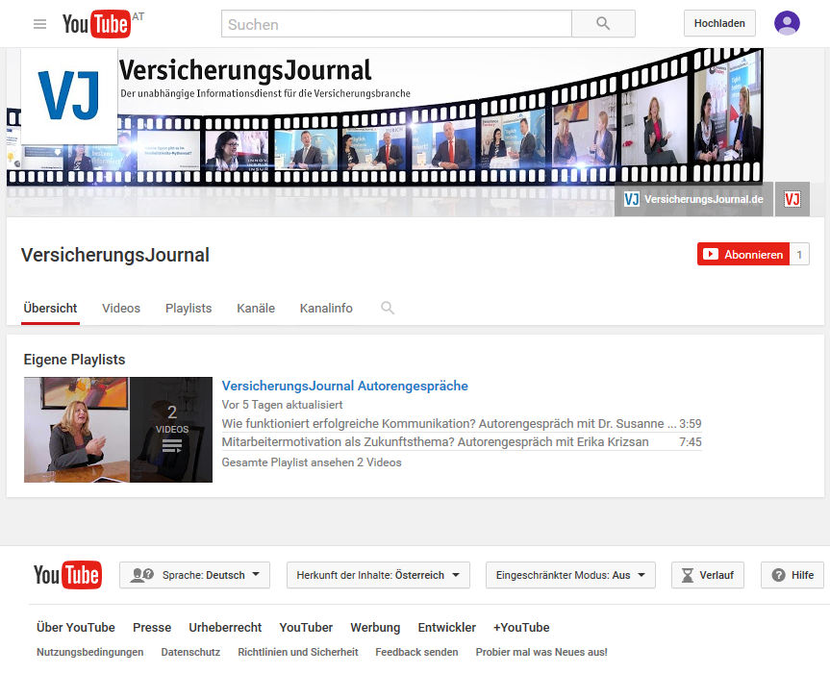Open the Urheberrecht footer link

point(225,628)
